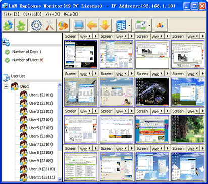The height and width of the screenshot is (184, 208).
Task: Click the user list scrollbar down arrow
Action: coord(60,179)
